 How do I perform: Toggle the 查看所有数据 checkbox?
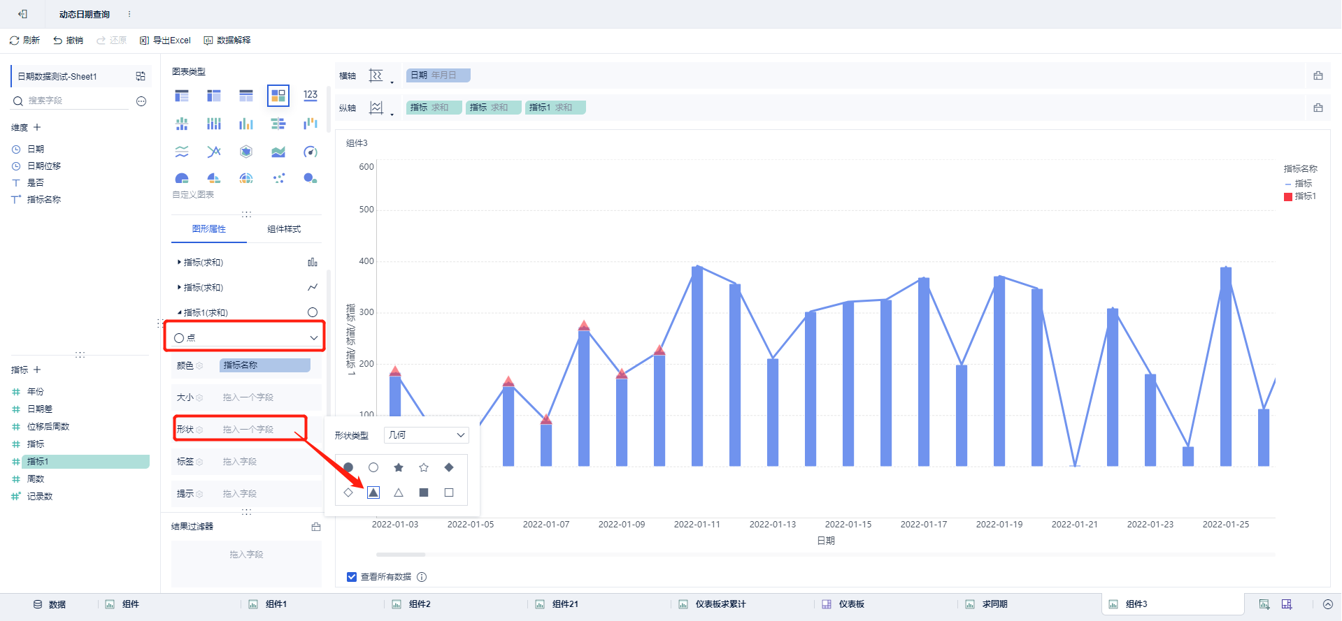(352, 577)
